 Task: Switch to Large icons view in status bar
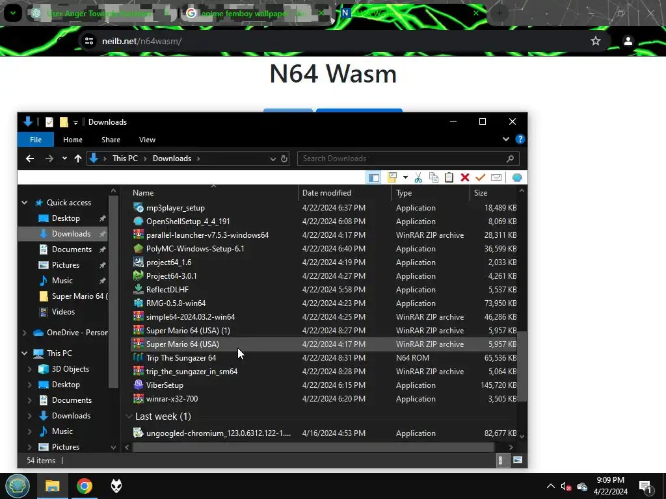point(517,461)
